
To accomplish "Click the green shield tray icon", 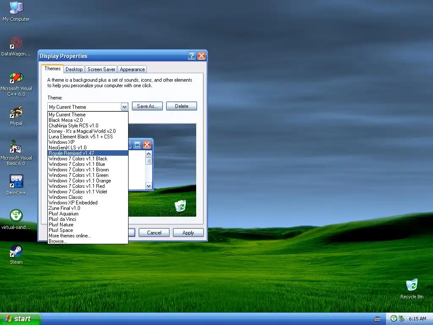I will click(x=394, y=319).
